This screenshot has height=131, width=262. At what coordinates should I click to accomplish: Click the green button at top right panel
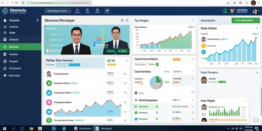(246, 20)
